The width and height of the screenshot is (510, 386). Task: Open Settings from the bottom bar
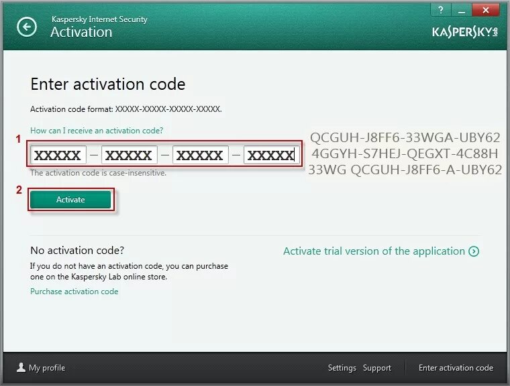point(342,368)
